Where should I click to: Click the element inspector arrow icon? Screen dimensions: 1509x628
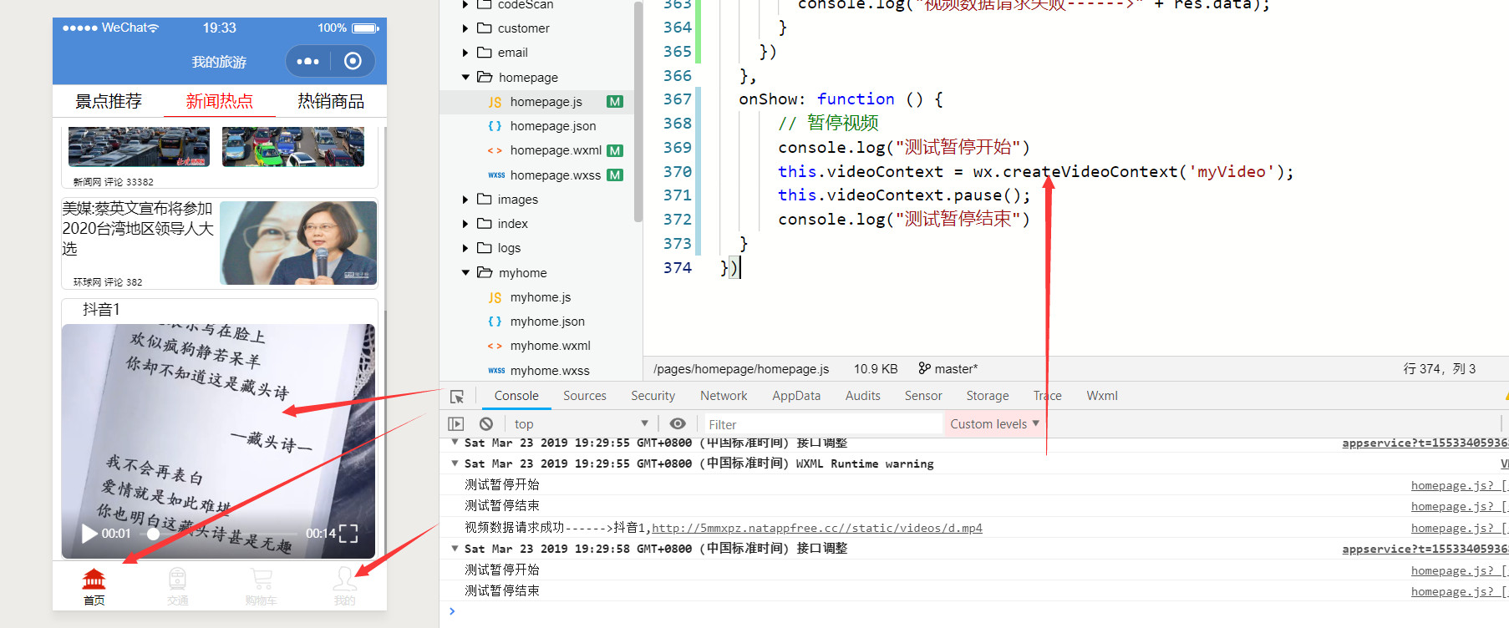[457, 397]
